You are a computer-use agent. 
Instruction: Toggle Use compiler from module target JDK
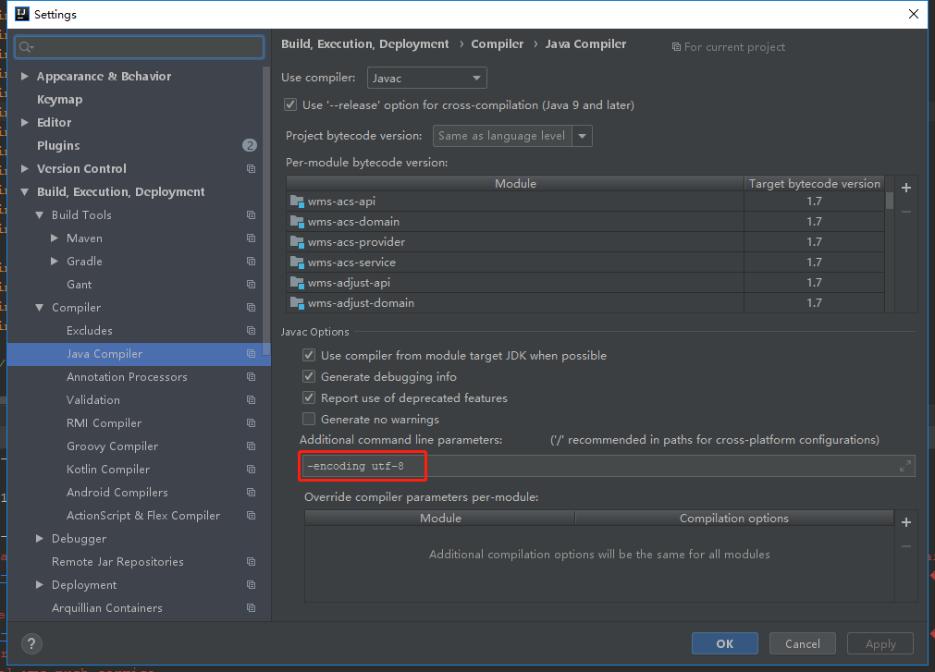click(309, 356)
